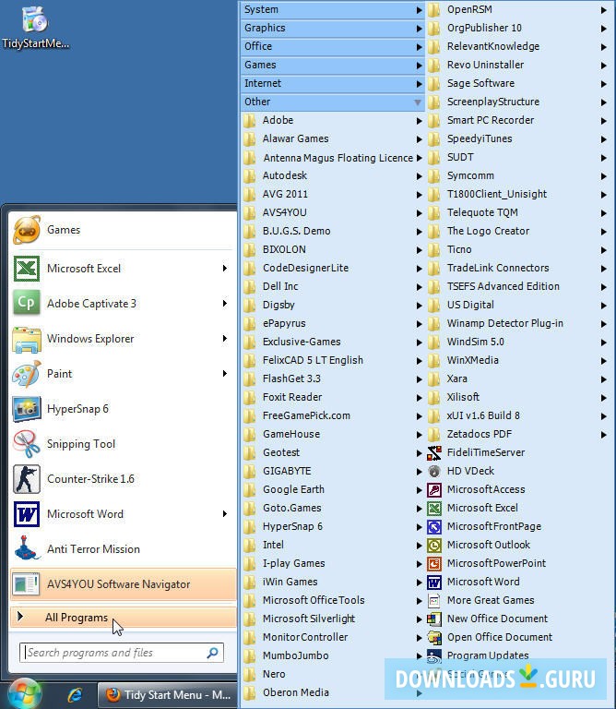Open More Great Games icon
This screenshot has height=709, width=616.
(434, 600)
